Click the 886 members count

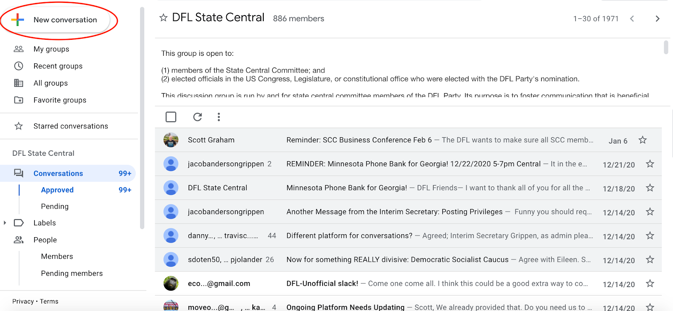point(298,18)
